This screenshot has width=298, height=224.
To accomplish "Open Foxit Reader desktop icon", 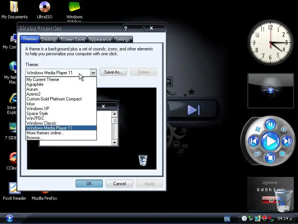I will click(15, 189).
